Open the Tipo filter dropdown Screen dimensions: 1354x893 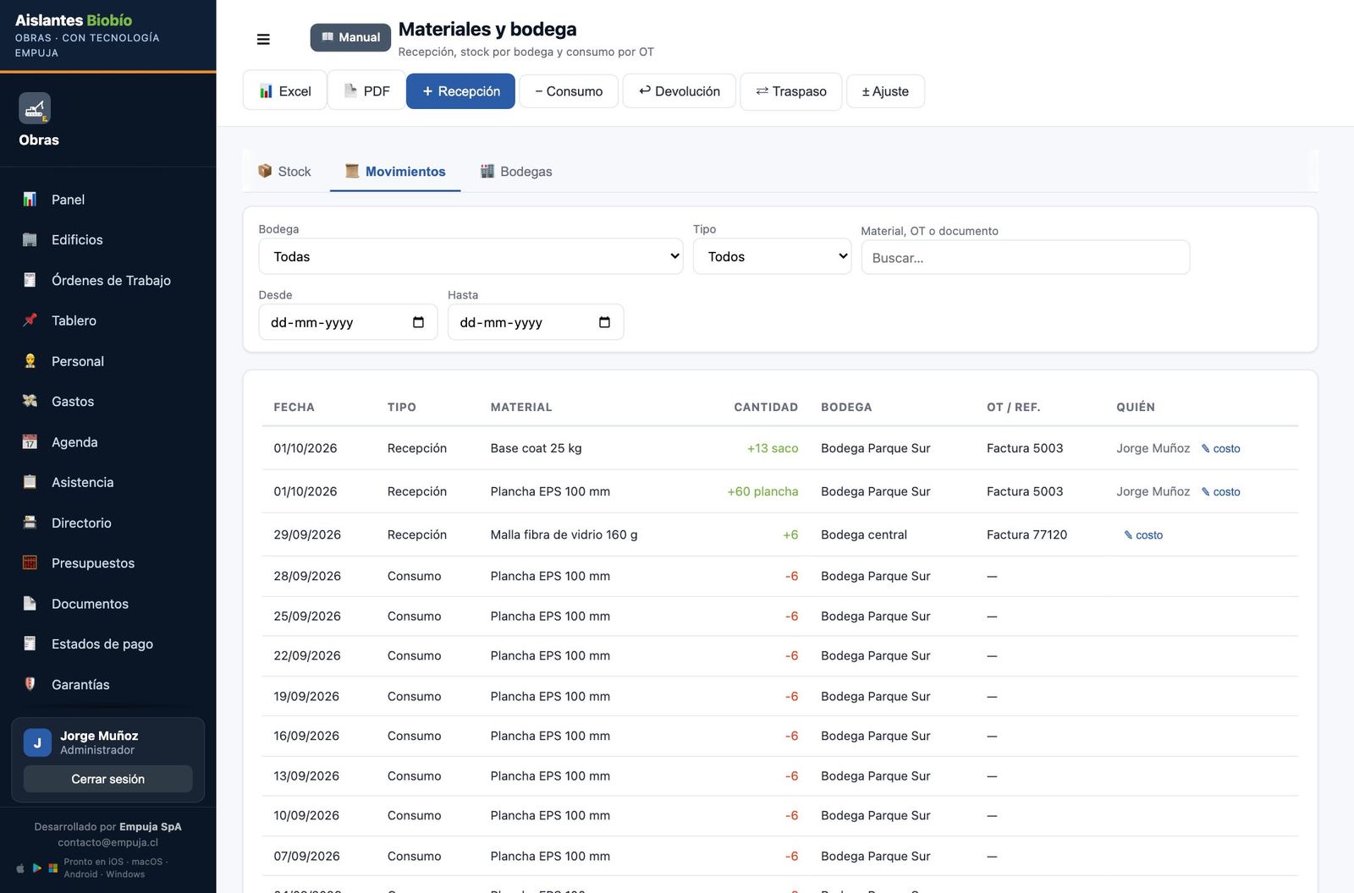(772, 256)
